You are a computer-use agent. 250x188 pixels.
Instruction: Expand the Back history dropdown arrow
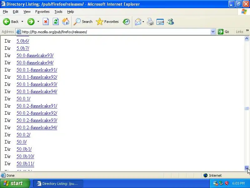[x=22, y=22]
